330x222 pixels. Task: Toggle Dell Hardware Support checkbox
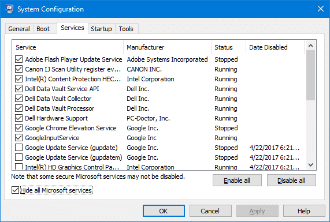pyautogui.click(x=18, y=118)
